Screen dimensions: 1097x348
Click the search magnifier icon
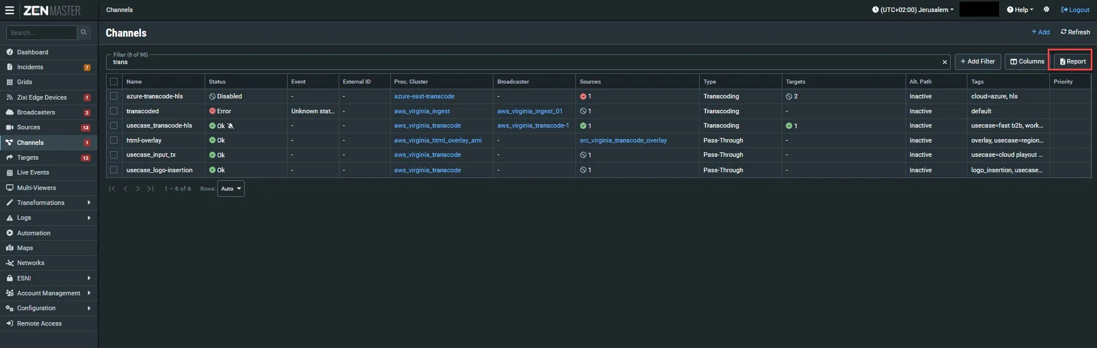pyautogui.click(x=84, y=33)
